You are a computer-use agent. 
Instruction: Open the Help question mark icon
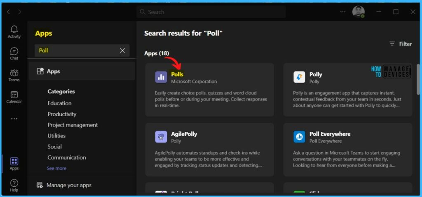[x=14, y=183]
